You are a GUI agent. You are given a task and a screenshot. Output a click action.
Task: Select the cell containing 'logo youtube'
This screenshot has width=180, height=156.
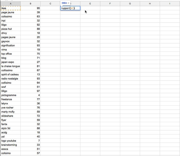10,141
